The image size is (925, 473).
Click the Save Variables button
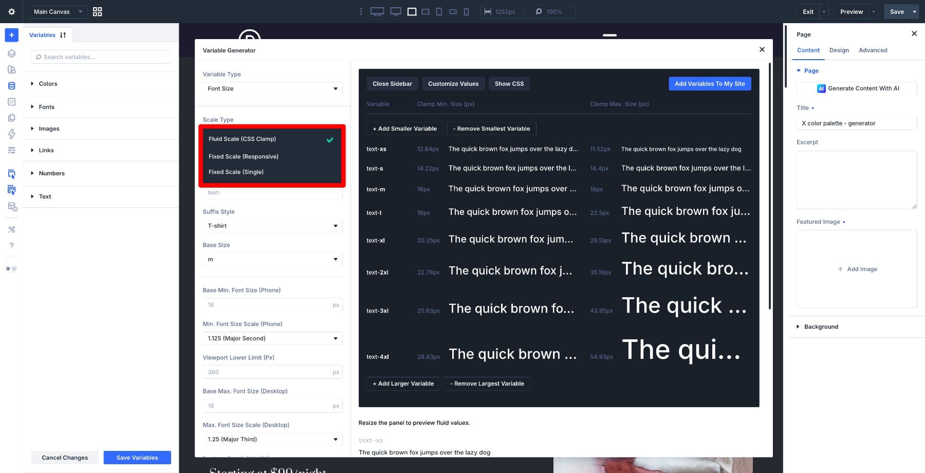pyautogui.click(x=137, y=458)
